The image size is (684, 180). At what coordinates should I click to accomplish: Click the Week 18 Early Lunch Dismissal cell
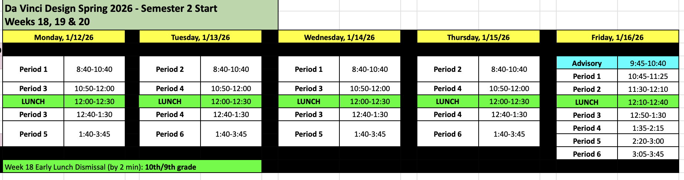pos(132,167)
